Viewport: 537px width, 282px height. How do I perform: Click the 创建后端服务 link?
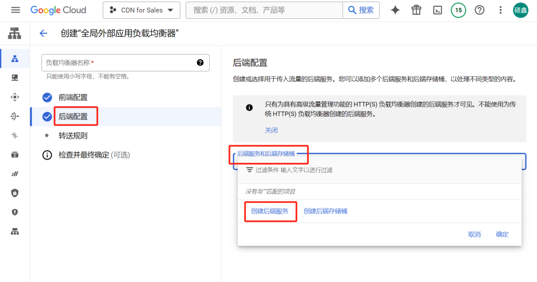point(270,211)
